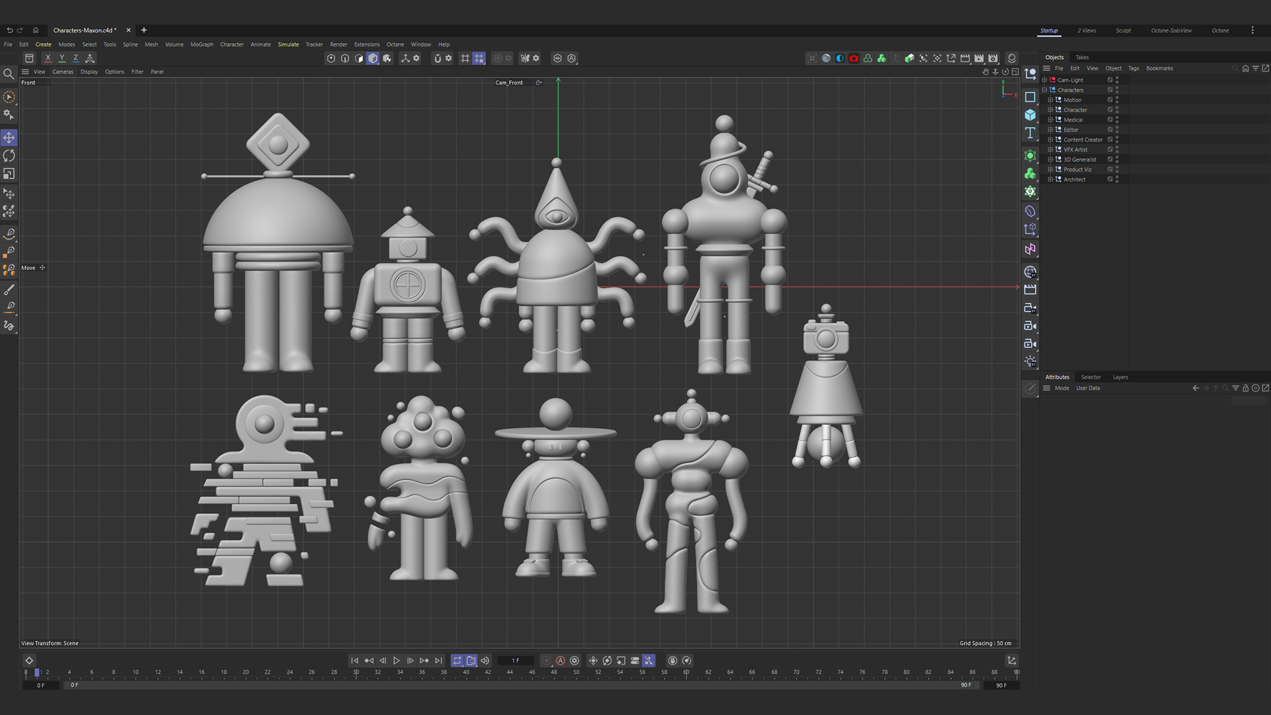This screenshot has height=715, width=1271.
Task: Open the MoGraph menu
Action: 201,44
